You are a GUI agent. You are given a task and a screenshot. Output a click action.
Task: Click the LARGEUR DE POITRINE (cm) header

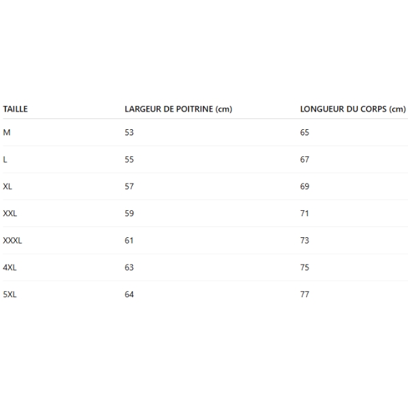(178, 109)
